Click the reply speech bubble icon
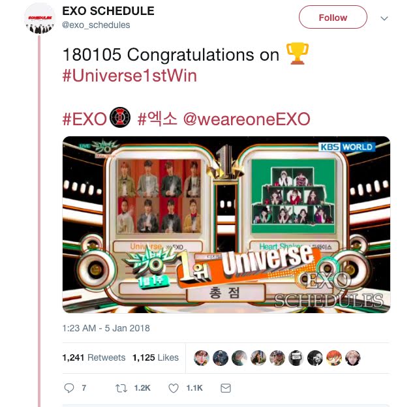 point(69,388)
